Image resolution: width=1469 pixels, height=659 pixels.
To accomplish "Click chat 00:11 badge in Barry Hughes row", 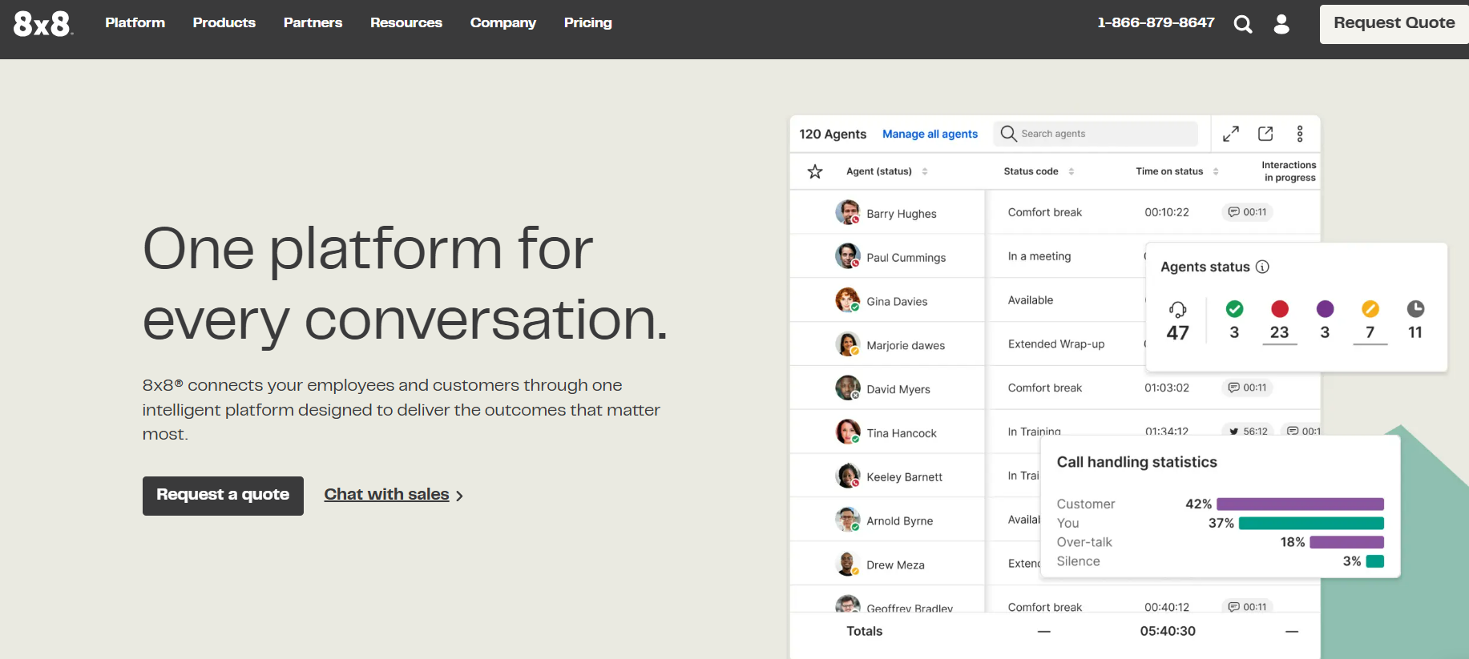I will tap(1248, 212).
